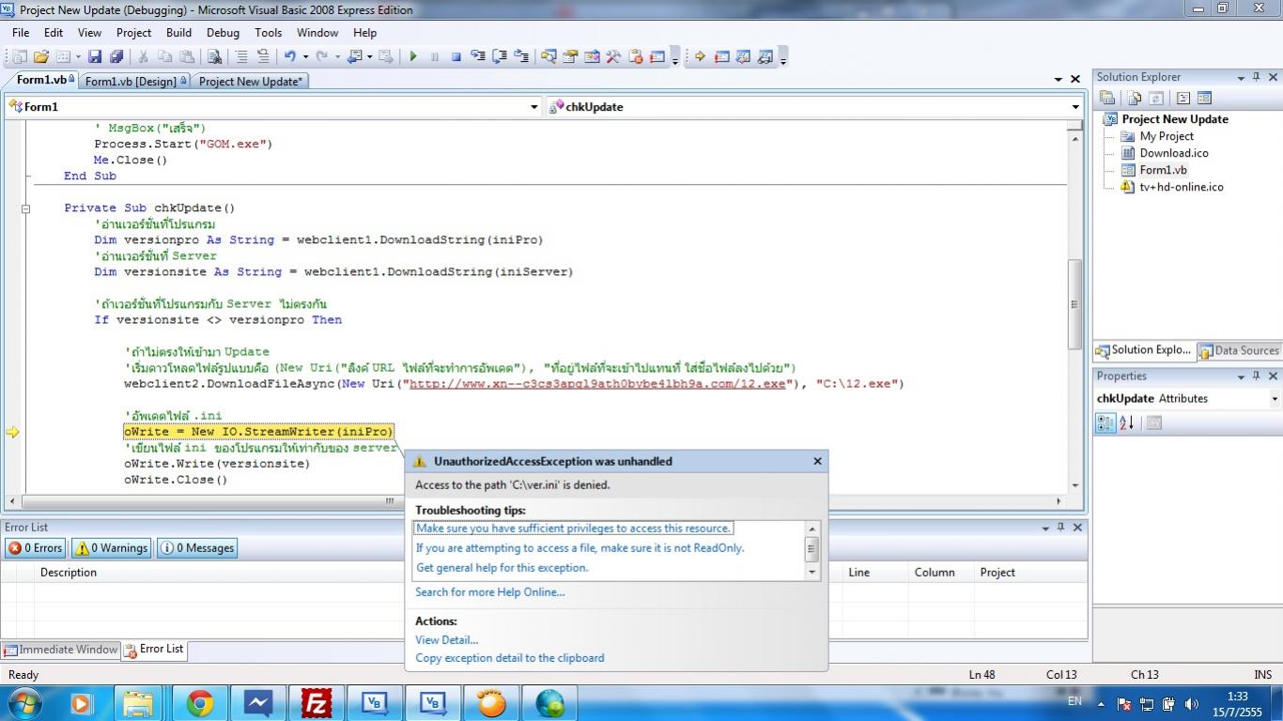The height and width of the screenshot is (721, 1283).
Task: Switch Properties to Categorized view
Action: pyautogui.click(x=1105, y=422)
